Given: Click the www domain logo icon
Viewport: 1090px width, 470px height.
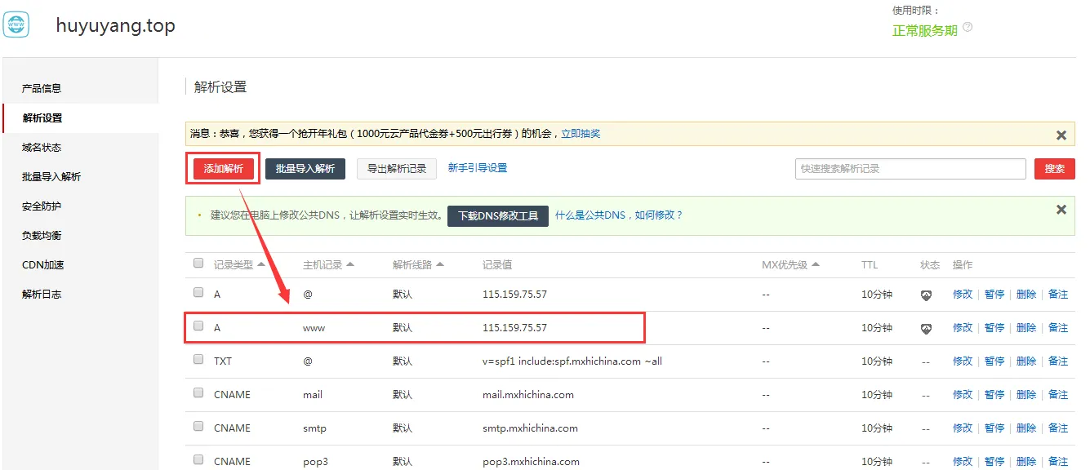Looking at the screenshot, I should (16, 24).
